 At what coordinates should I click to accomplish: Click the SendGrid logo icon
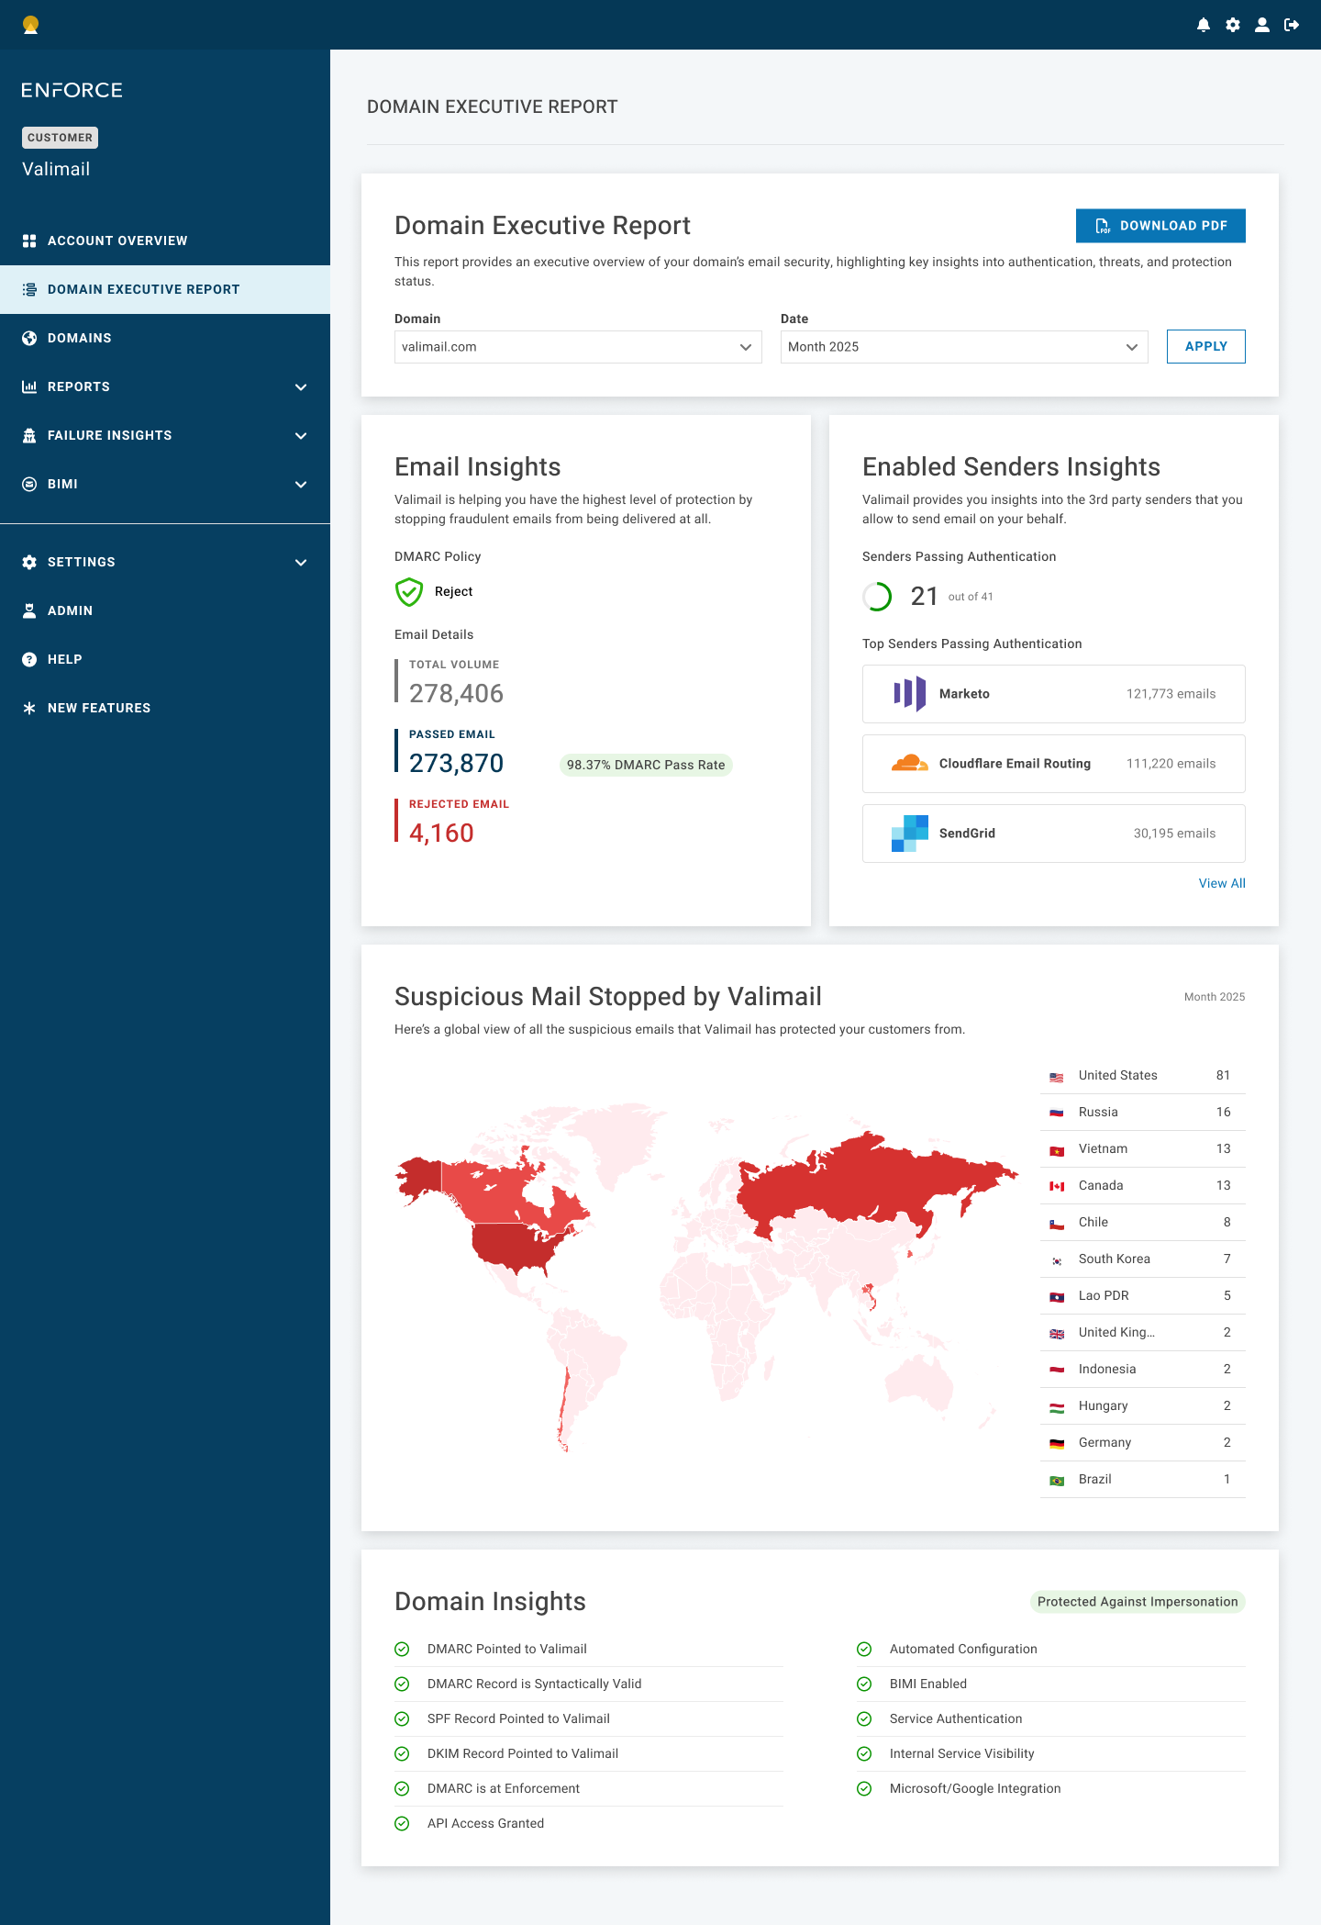coord(909,834)
